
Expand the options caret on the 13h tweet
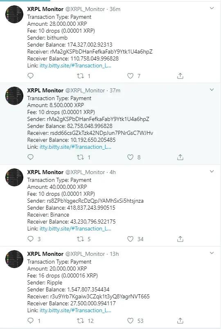[x=212, y=253]
